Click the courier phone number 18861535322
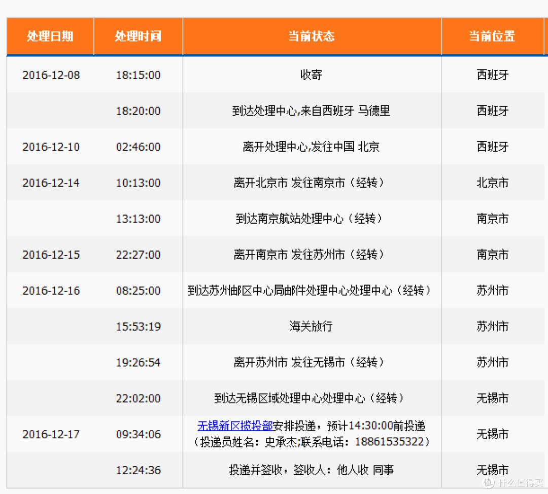The width and height of the screenshot is (548, 494). coord(389,442)
